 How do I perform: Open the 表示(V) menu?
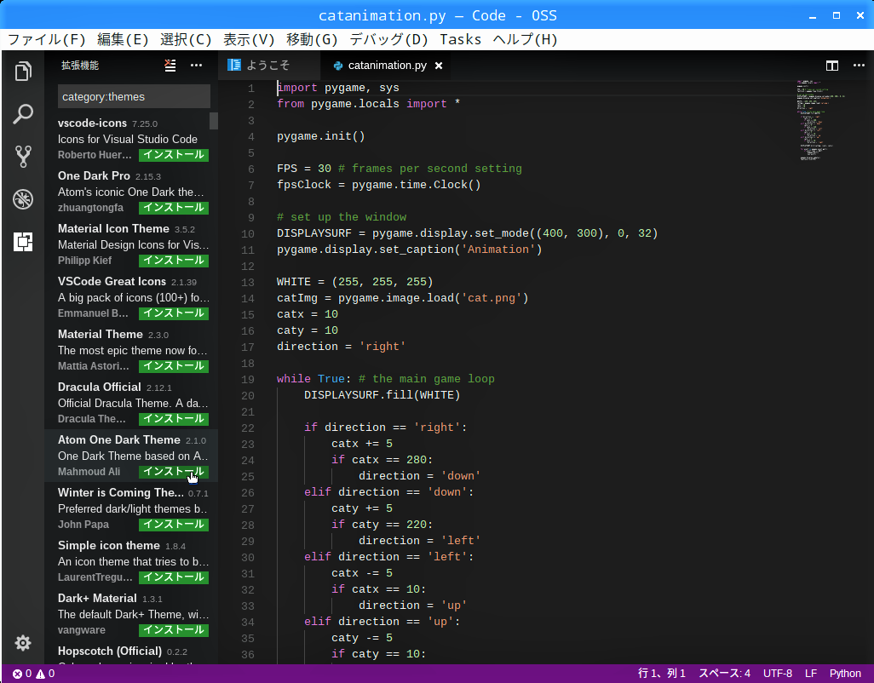pyautogui.click(x=249, y=39)
